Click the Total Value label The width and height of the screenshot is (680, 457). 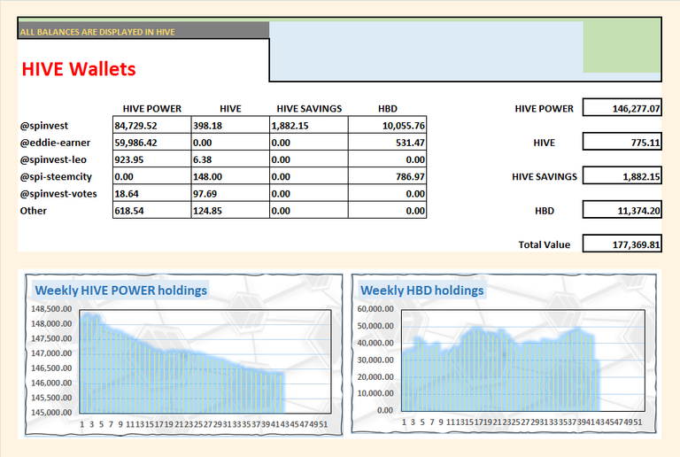coord(545,244)
